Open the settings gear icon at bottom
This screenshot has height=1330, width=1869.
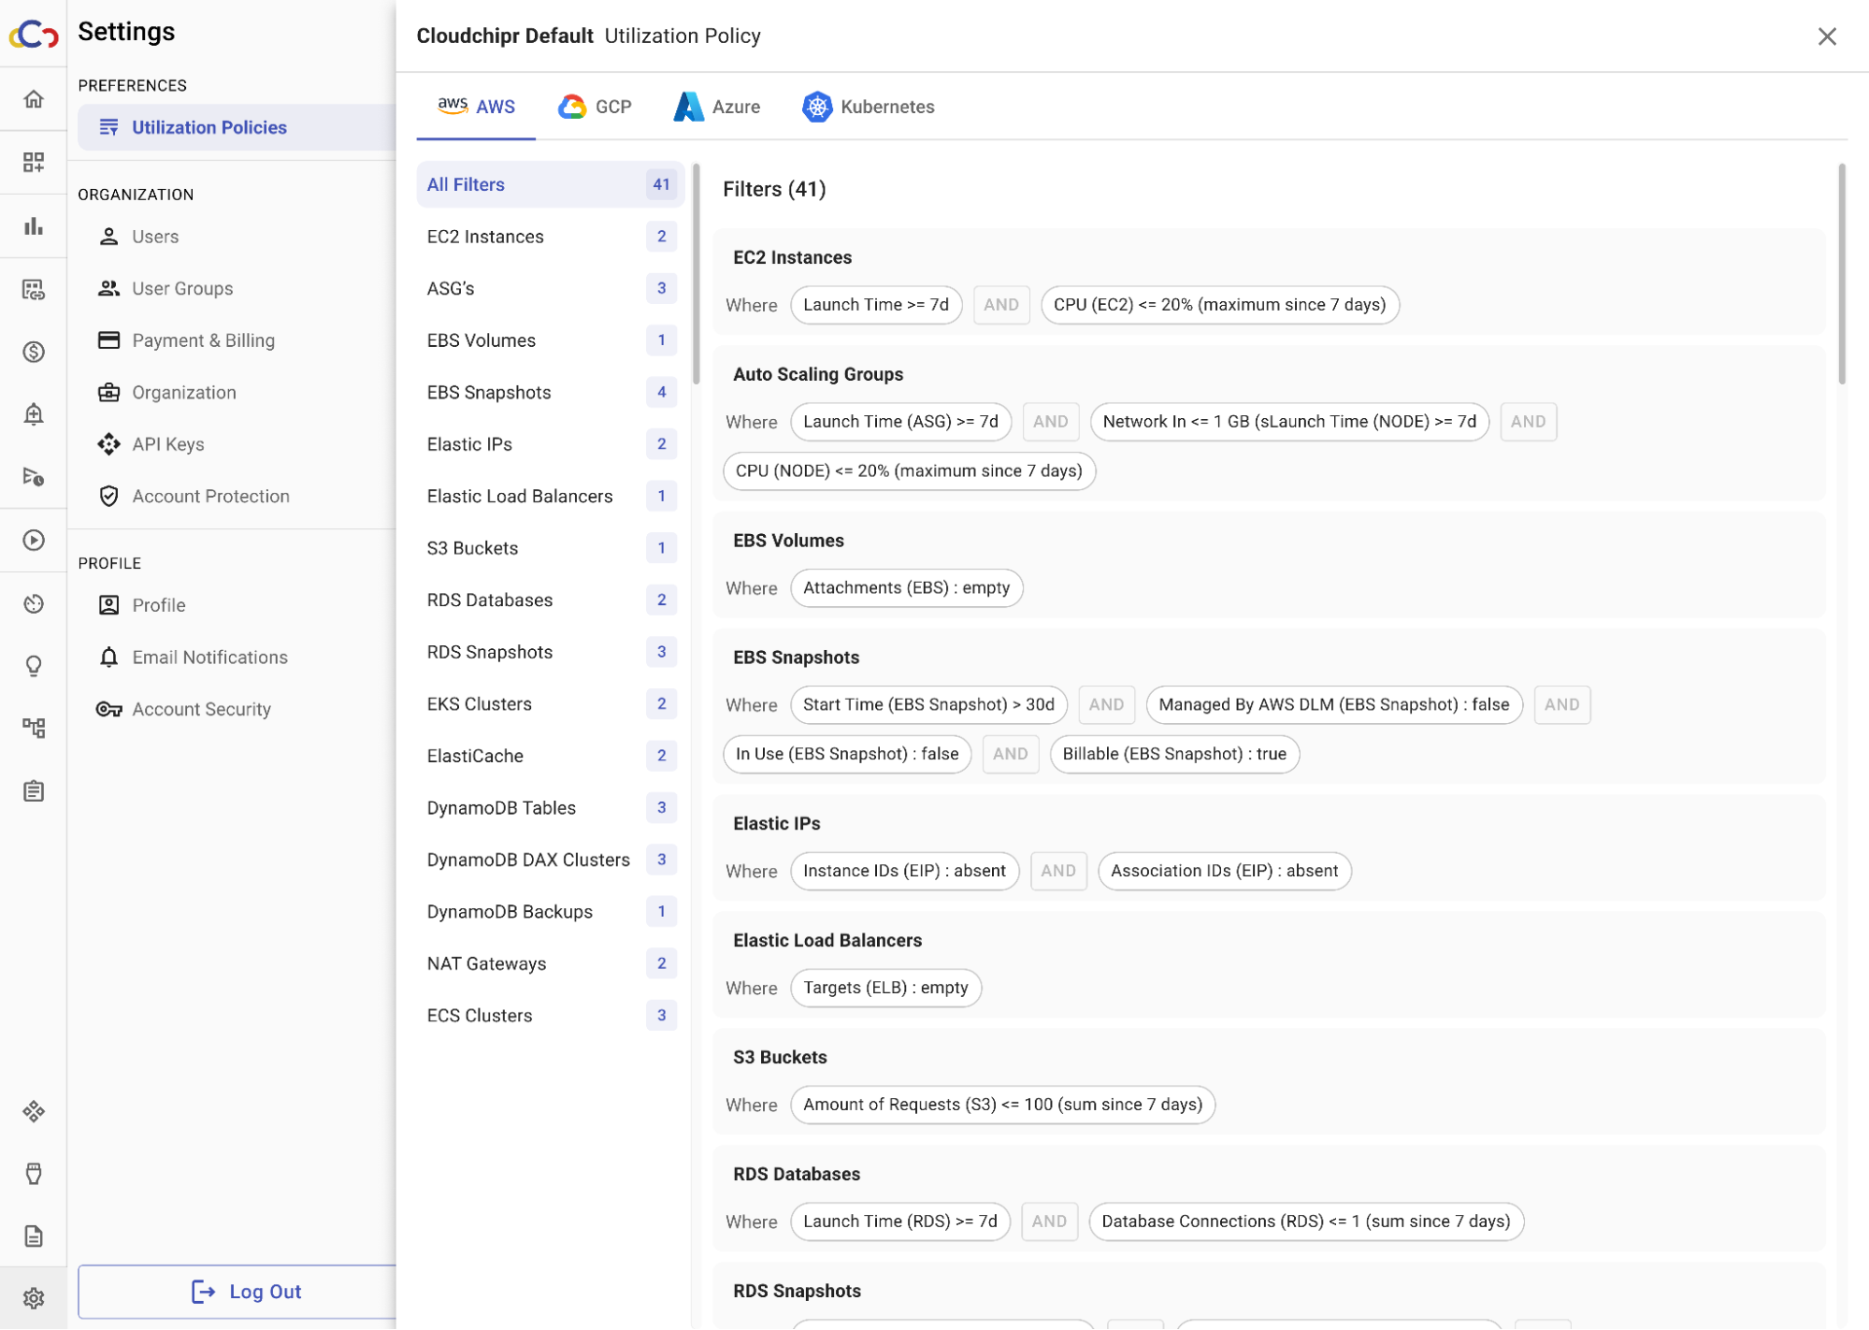(34, 1298)
